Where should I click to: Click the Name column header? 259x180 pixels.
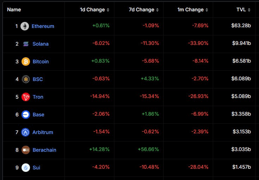[14, 10]
